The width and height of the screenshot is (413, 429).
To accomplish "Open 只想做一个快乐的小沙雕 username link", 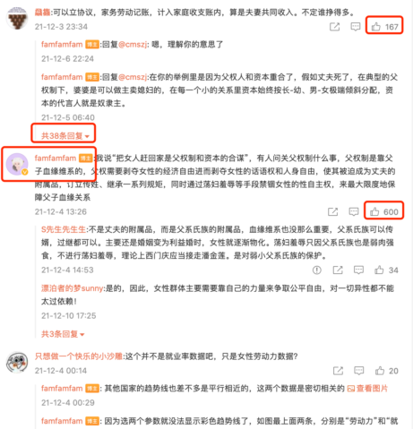I will [79, 356].
